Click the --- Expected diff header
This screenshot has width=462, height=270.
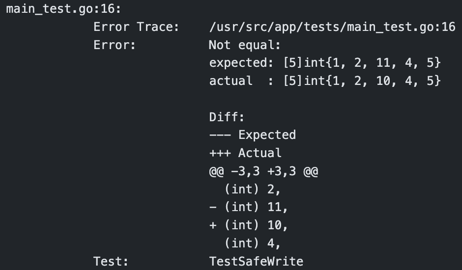[x=252, y=135]
